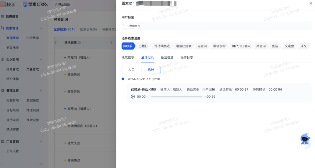Open 数据授权 in the sidebar
This screenshot has width=315, height=168.
[x=33, y=101]
